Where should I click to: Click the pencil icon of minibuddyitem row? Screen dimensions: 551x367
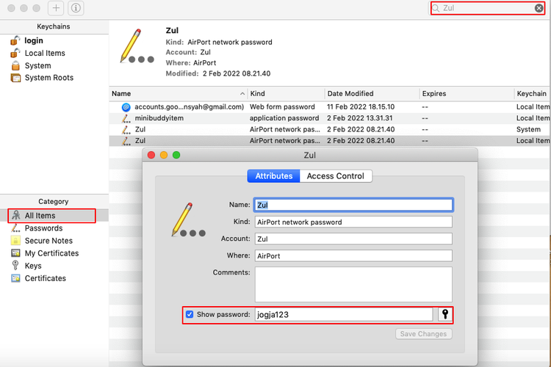[x=126, y=118]
